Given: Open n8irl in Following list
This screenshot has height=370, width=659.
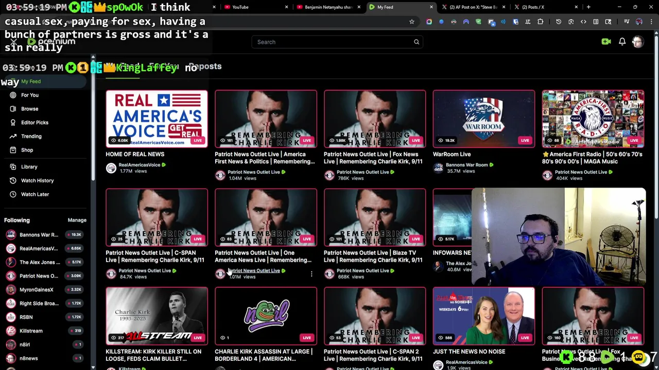Looking at the screenshot, I should click(x=45, y=344).
